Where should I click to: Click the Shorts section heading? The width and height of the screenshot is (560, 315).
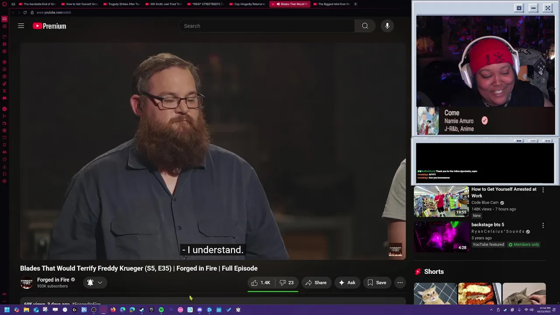coord(434,272)
